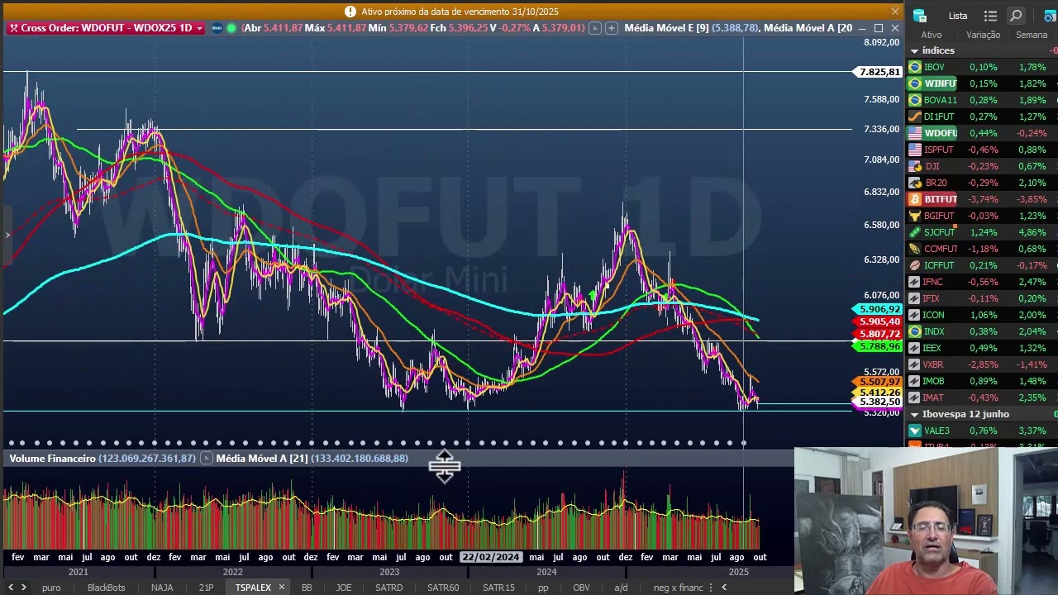
Task: Click the index icon beside ICON
Action: coord(914,315)
